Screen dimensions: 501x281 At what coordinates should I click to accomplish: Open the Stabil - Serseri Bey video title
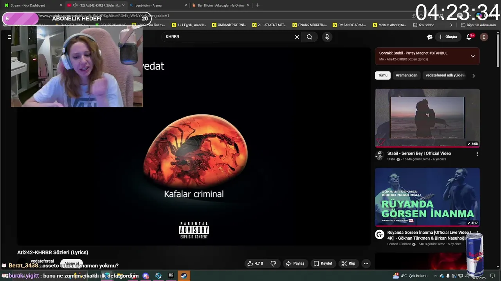tap(419, 153)
